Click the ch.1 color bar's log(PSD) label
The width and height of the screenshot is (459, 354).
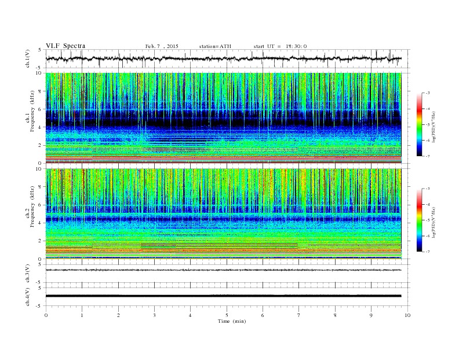click(434, 127)
